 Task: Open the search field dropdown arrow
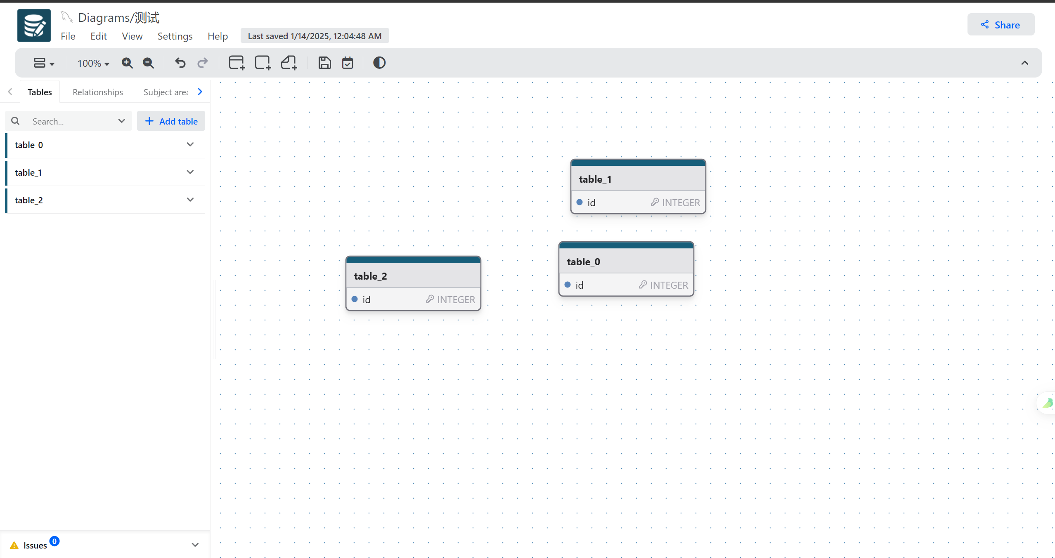pos(121,121)
